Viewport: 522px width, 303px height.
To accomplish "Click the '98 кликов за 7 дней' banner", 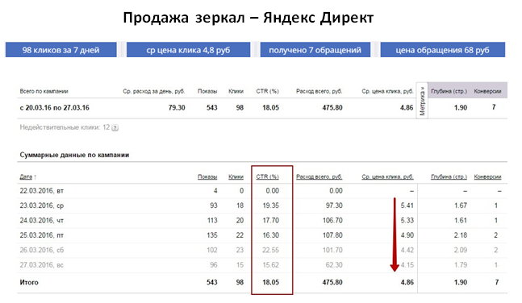I will tap(61, 50).
